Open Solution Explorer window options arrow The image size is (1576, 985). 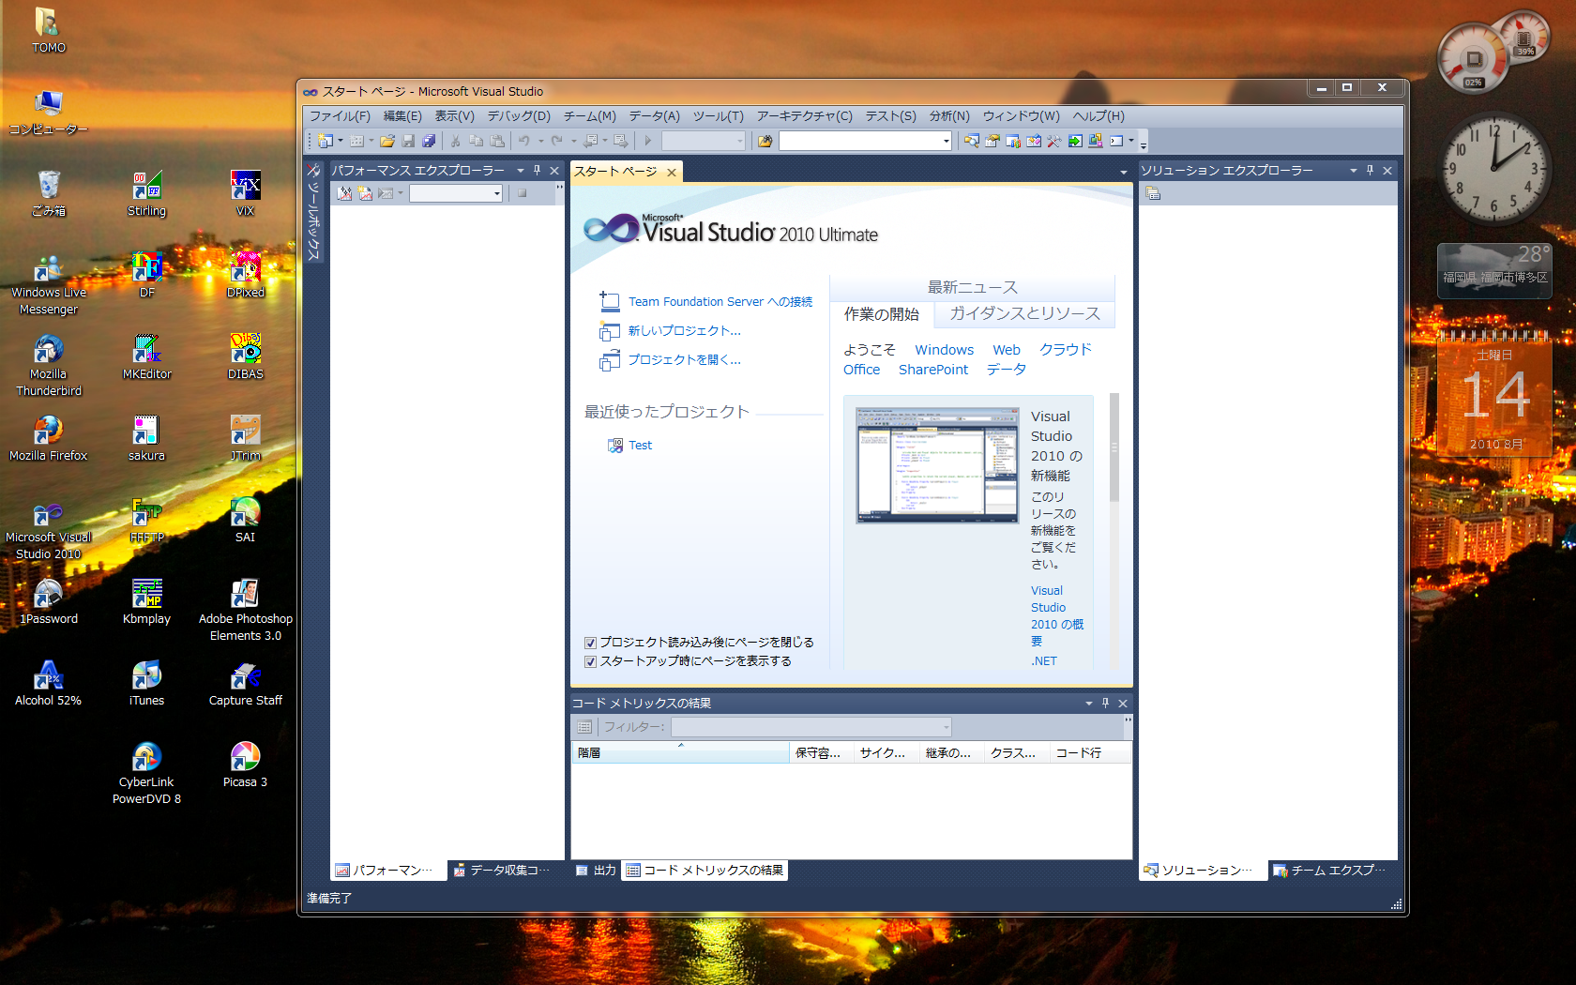(1354, 171)
